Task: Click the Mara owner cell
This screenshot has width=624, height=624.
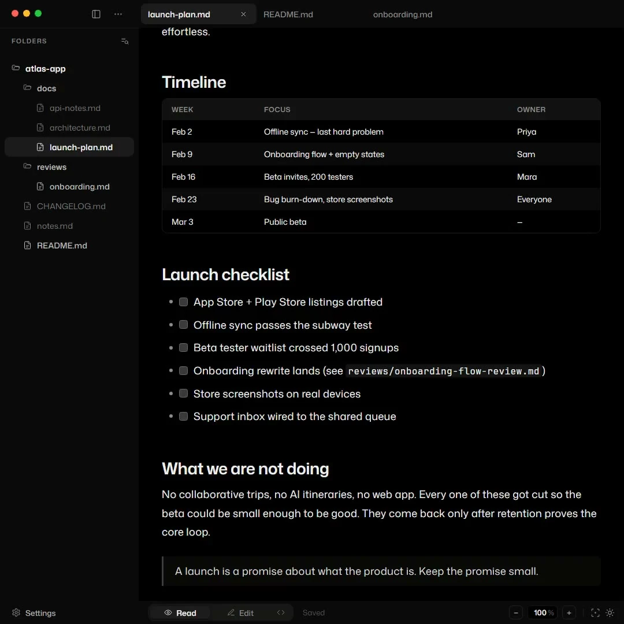Action: (527, 177)
